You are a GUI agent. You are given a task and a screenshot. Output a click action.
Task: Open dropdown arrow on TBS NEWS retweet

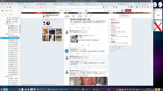(107, 50)
